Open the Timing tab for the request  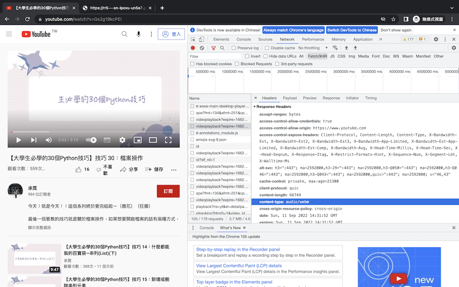370,98
